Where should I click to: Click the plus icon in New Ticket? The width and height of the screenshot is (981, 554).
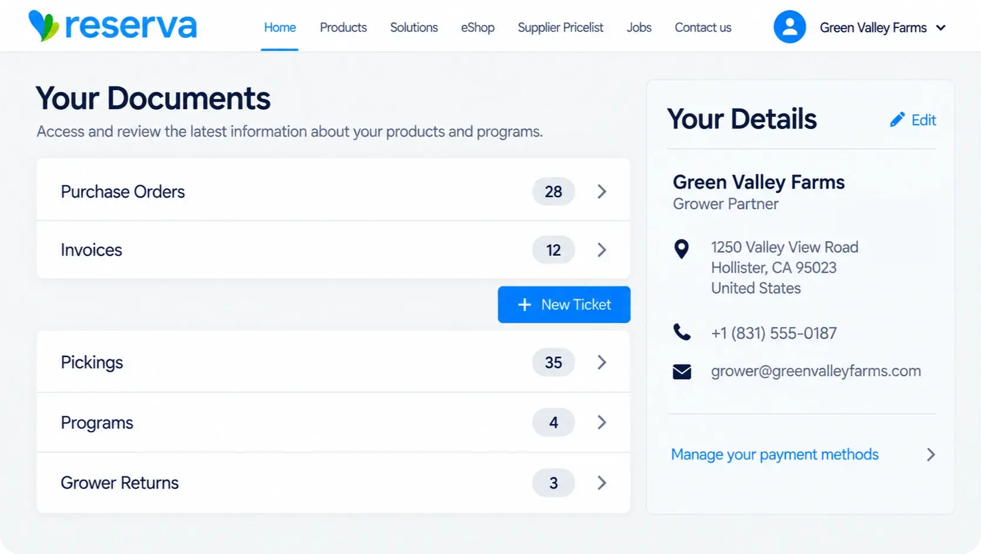click(524, 305)
